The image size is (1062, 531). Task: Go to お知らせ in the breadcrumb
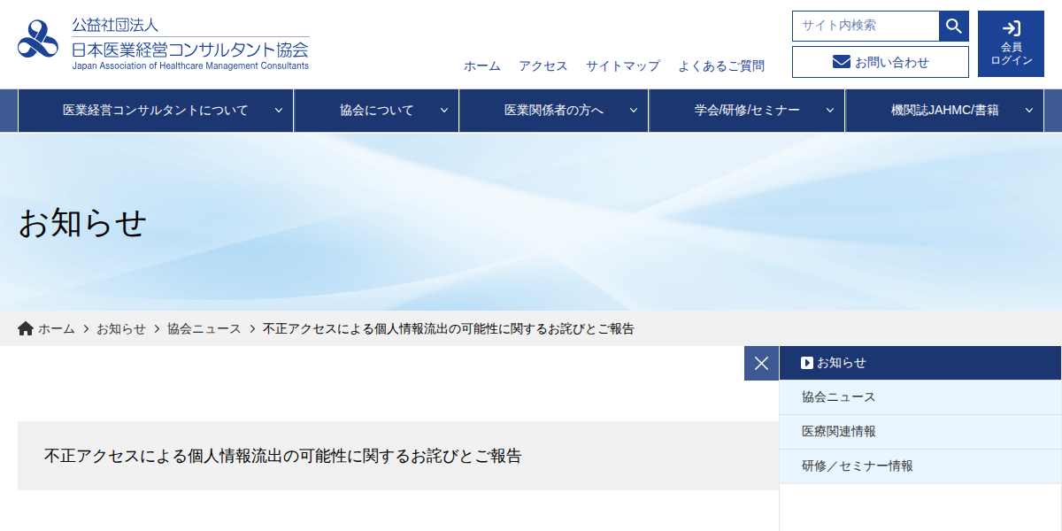pos(121,328)
